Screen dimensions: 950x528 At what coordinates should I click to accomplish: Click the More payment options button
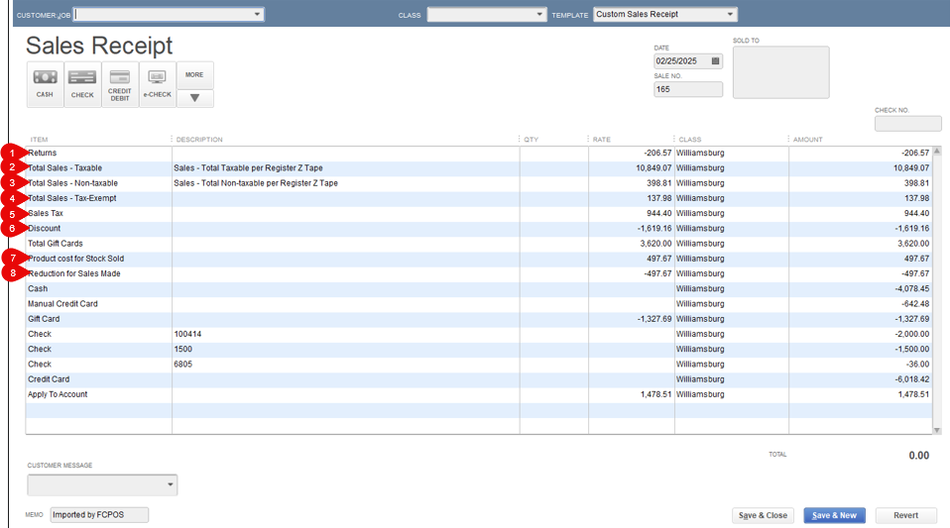(194, 75)
